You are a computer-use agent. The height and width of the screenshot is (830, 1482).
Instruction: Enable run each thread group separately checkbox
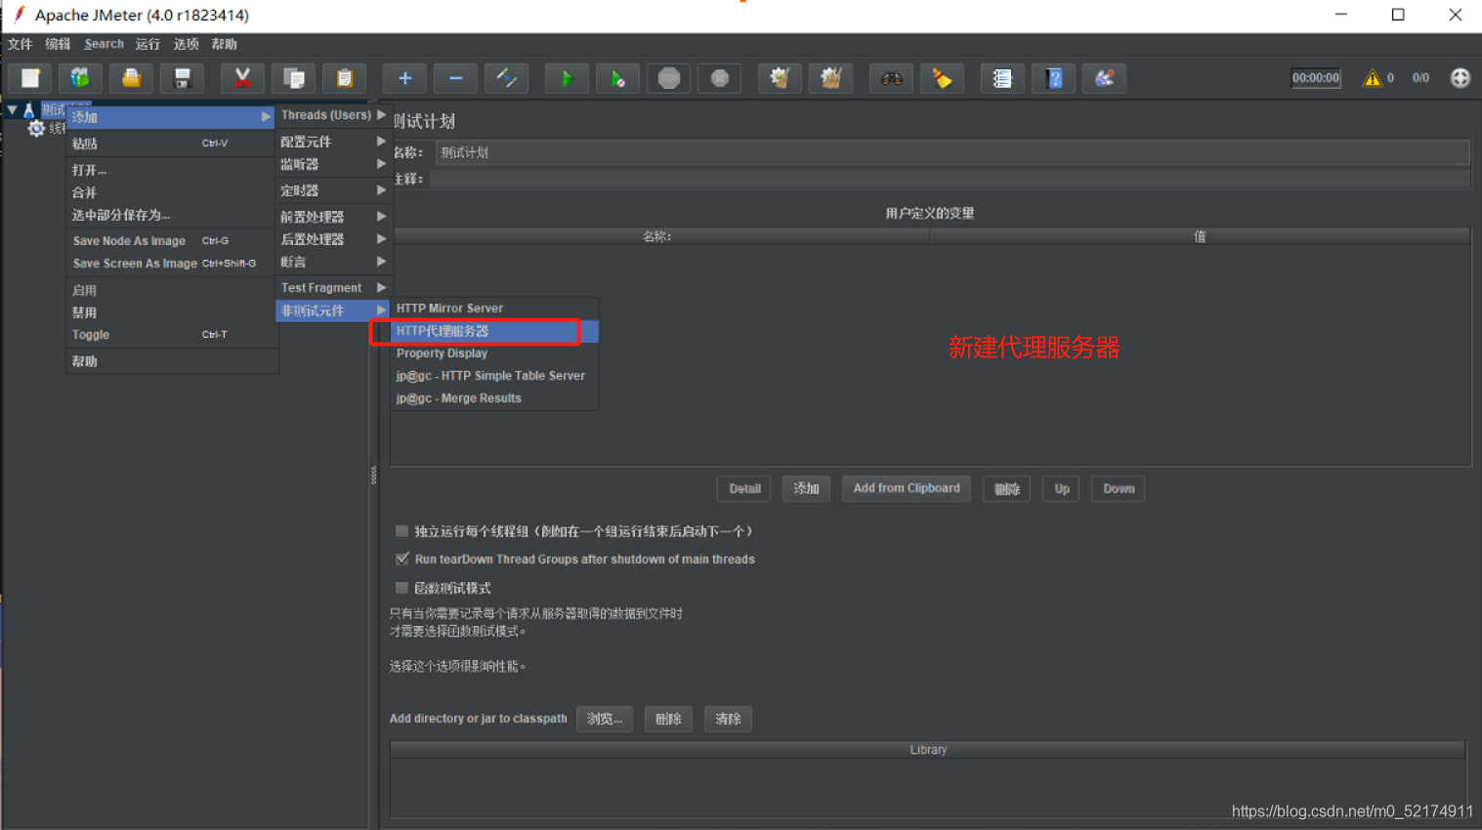click(x=402, y=531)
